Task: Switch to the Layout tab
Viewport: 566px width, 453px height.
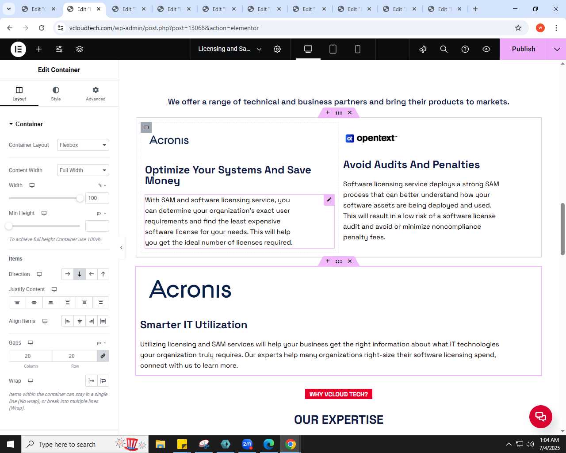Action: [x=19, y=93]
